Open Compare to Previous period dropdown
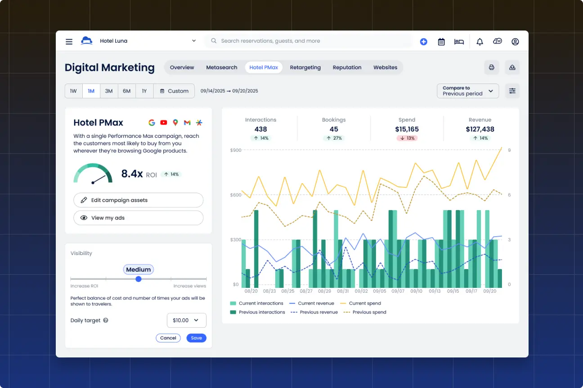Image resolution: width=583 pixels, height=388 pixels. [467, 91]
